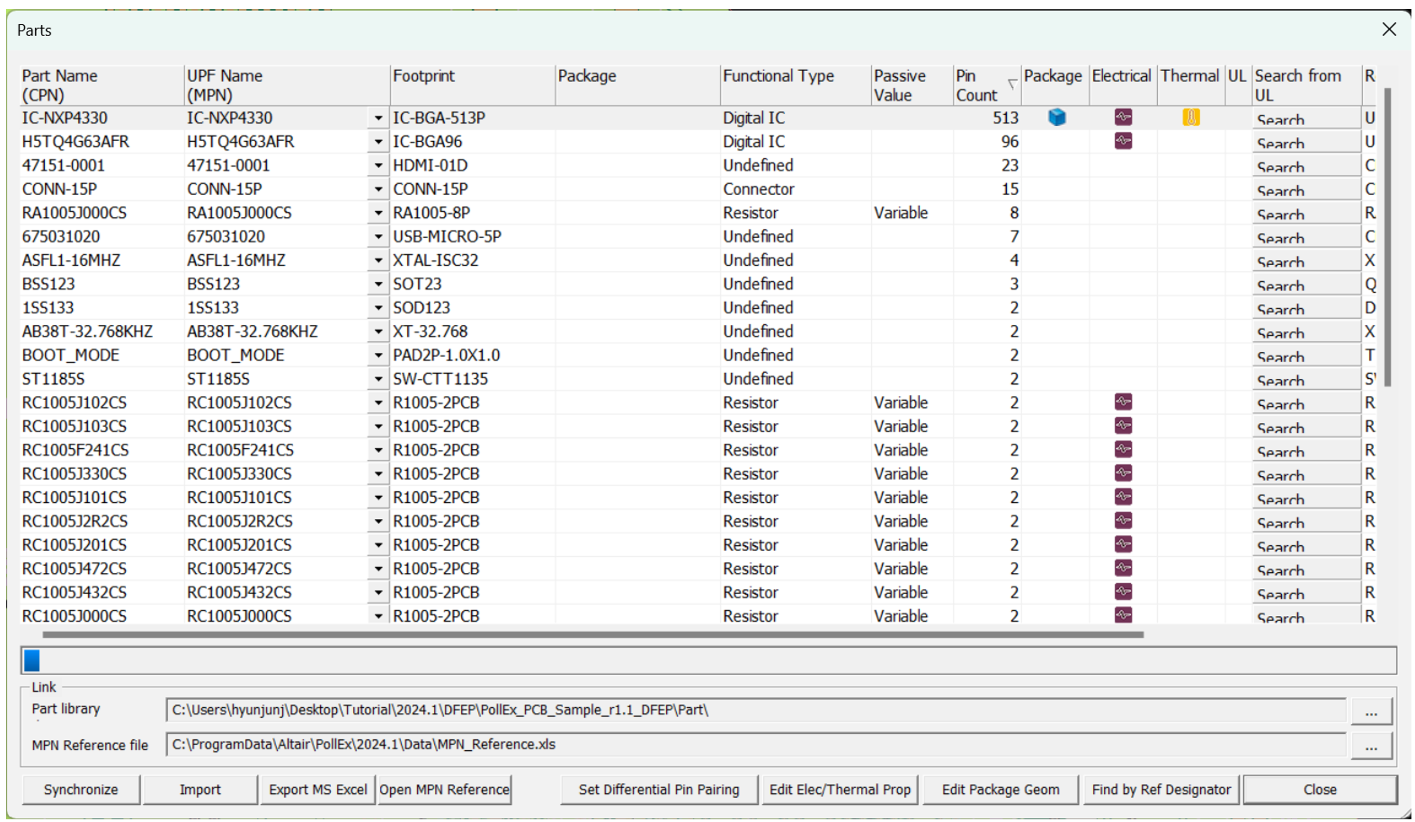Expand UPF Name dropdown for BSS123
The height and width of the screenshot is (822, 1415).
tap(378, 284)
